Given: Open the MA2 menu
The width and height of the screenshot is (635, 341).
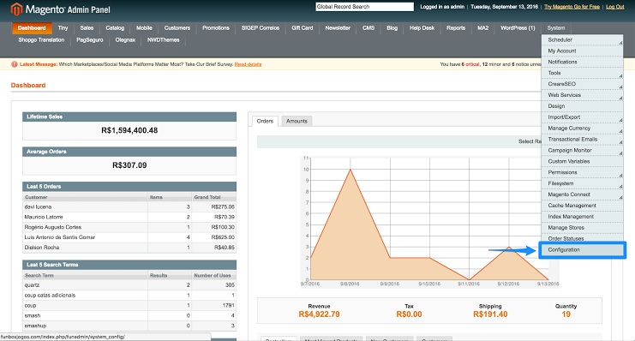Looking at the screenshot, I should (482, 28).
